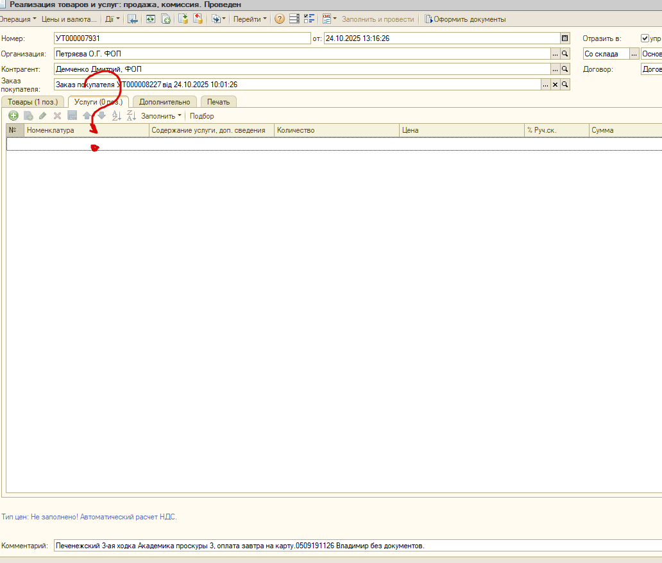Image resolution: width=662 pixels, height=563 pixels.
Task: Open Контрагент lookup with the magnifier icon
Action: [565, 69]
